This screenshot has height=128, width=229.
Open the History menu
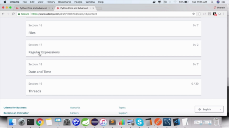(51, 2)
